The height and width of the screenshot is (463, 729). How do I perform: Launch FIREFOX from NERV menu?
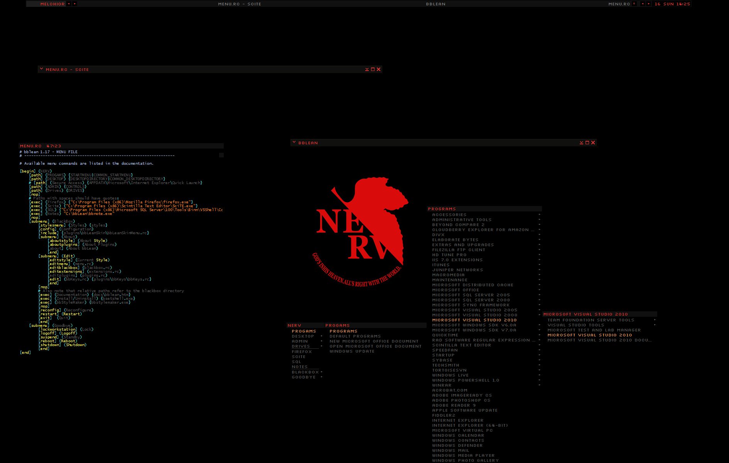click(302, 351)
